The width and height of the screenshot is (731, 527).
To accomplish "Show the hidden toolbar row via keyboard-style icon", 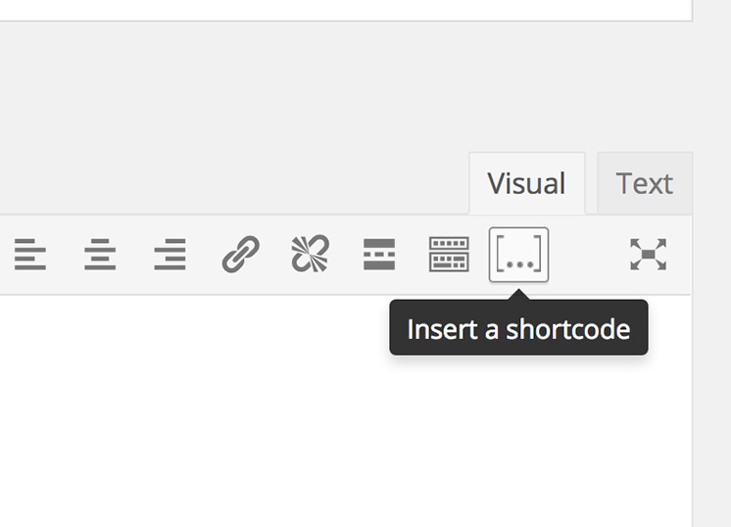I will tap(449, 255).
